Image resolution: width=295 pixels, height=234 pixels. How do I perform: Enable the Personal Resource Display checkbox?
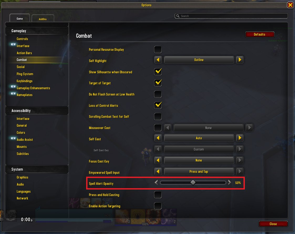[x=158, y=49]
